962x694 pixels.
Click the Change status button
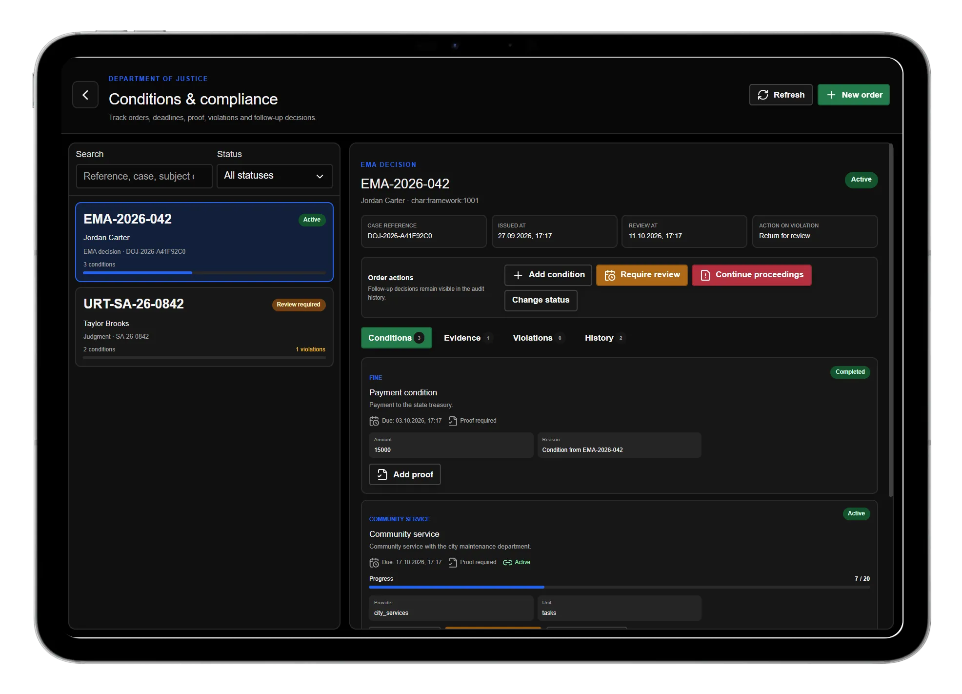click(541, 300)
